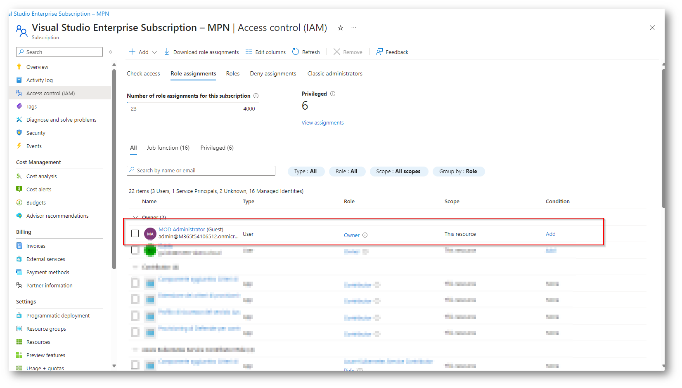
Task: Click info icon beside Privileged heading
Action: pyautogui.click(x=333, y=94)
